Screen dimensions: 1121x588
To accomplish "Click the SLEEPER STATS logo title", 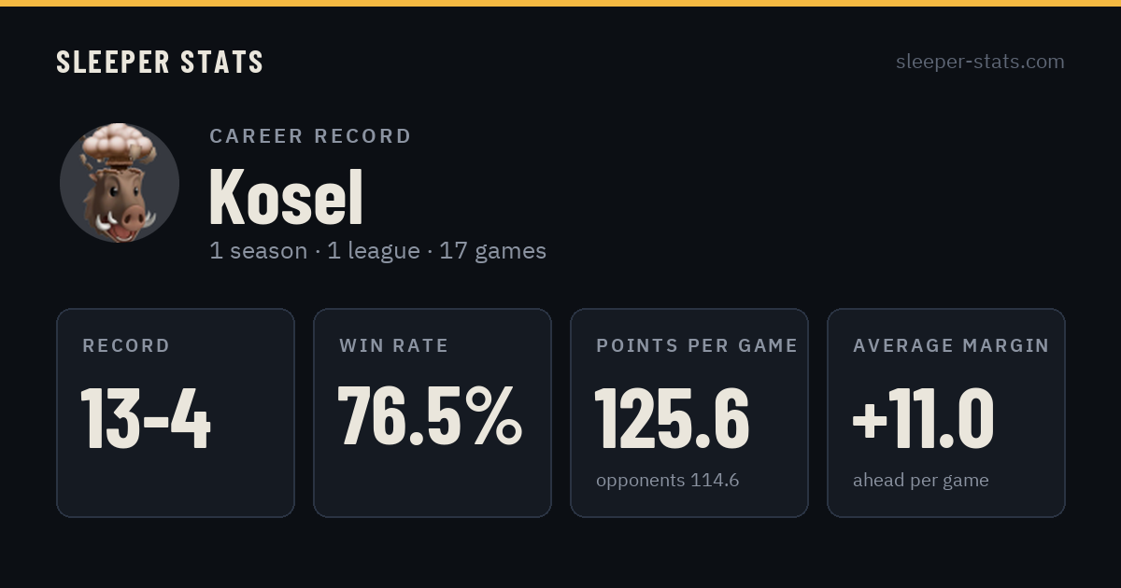I will pyautogui.click(x=160, y=63).
